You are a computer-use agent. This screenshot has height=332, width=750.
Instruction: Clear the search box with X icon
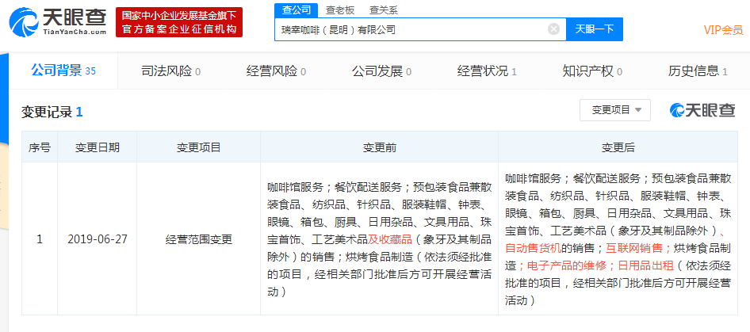click(x=553, y=29)
